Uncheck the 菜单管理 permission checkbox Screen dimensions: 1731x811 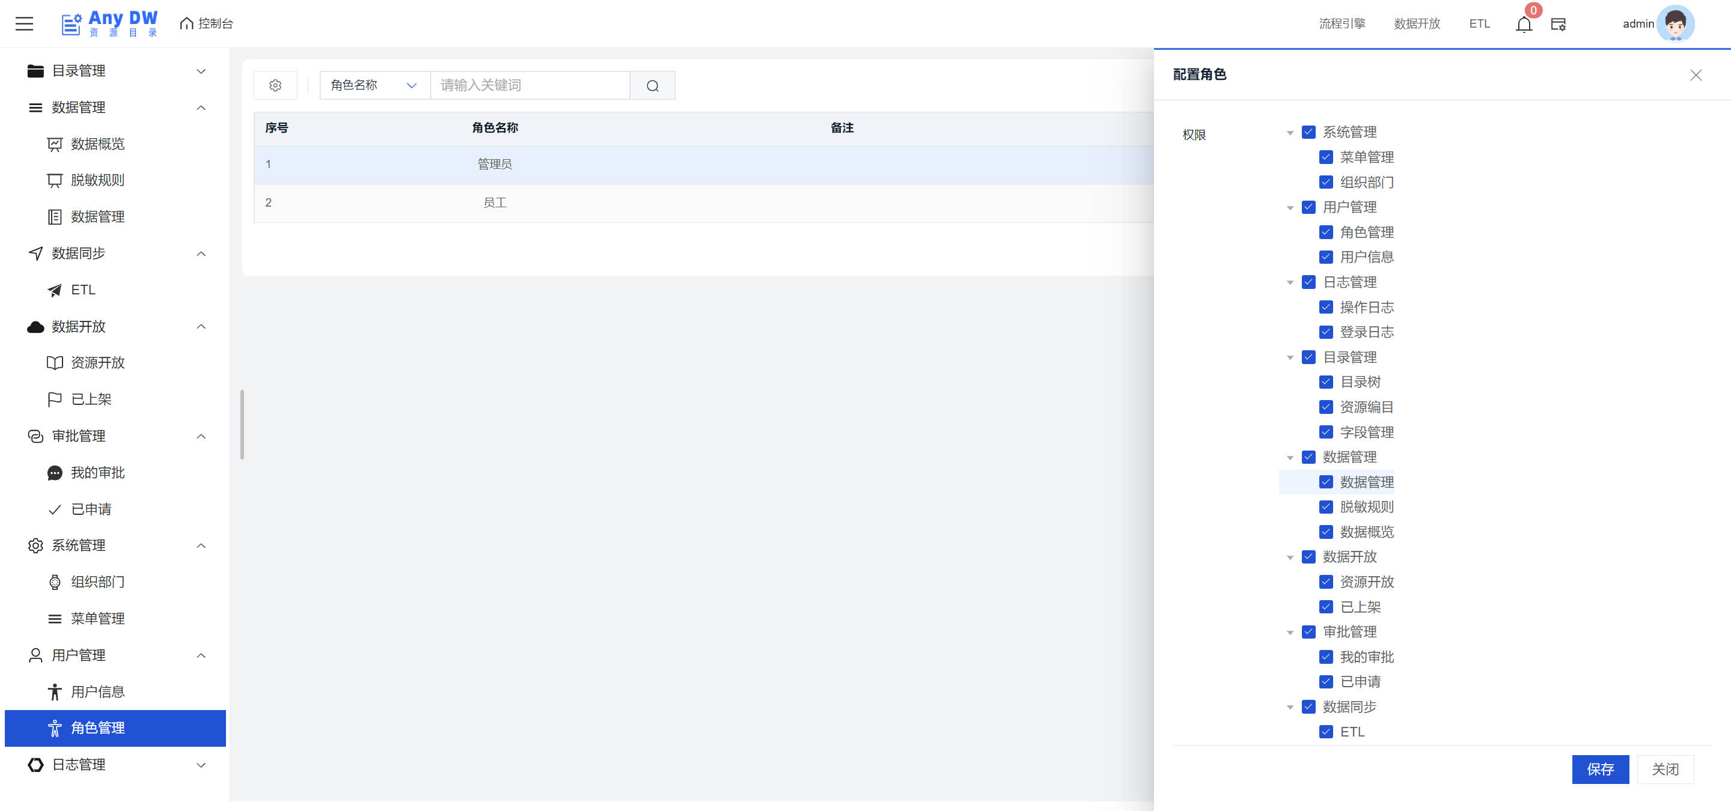click(1326, 157)
